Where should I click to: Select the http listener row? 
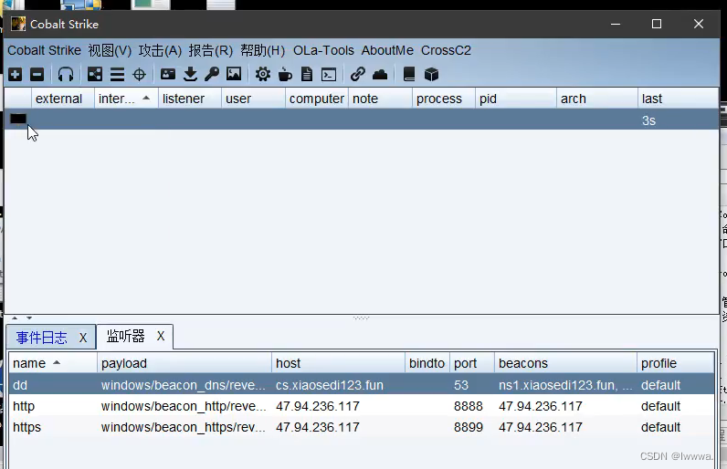click(x=362, y=405)
